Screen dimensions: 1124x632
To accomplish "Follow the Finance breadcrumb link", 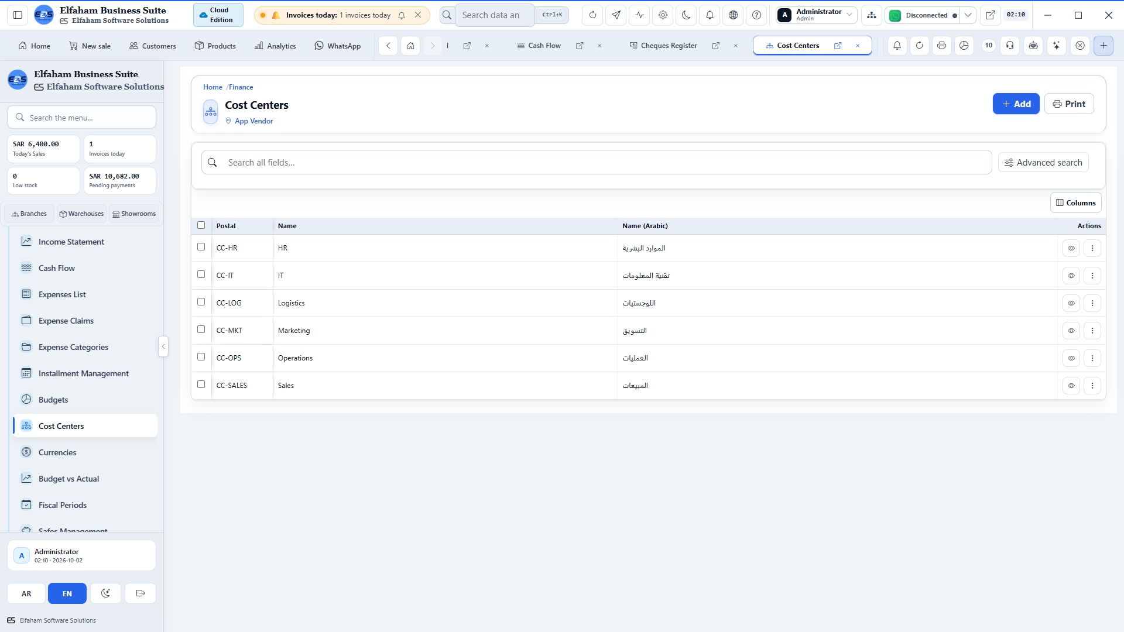I will [x=241, y=87].
